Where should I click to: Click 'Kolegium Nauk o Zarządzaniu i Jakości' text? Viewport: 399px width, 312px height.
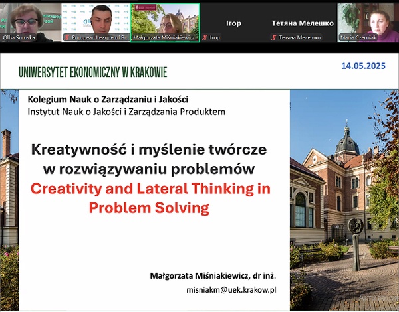108,99
